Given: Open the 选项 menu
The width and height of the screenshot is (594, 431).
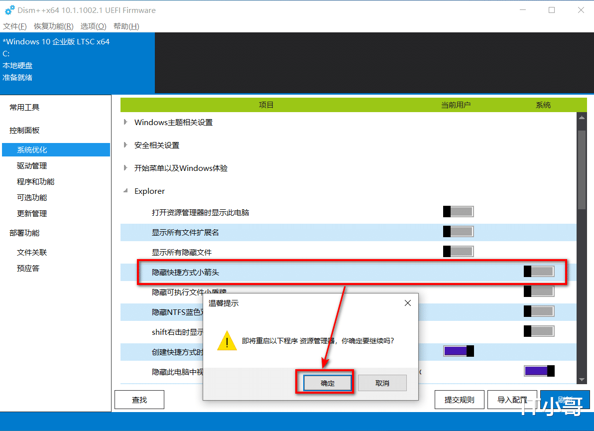Looking at the screenshot, I should click(x=93, y=26).
